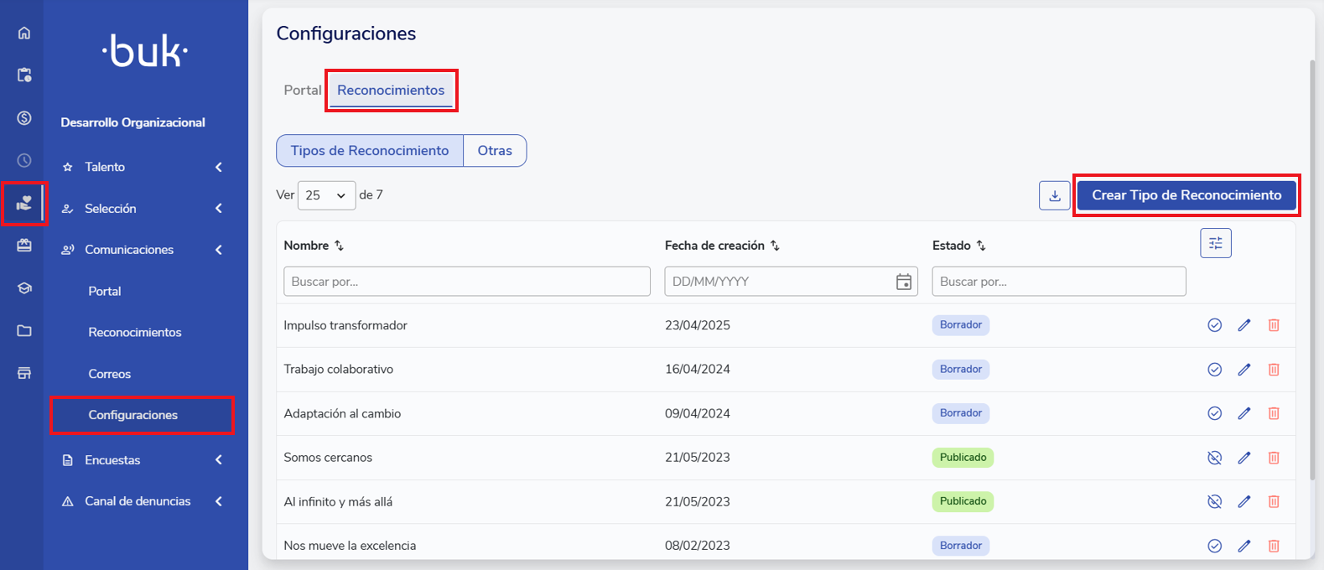Viewport: 1324px width, 570px height.
Task: Edit Impulso transformador with pencil icon
Action: [1244, 325]
